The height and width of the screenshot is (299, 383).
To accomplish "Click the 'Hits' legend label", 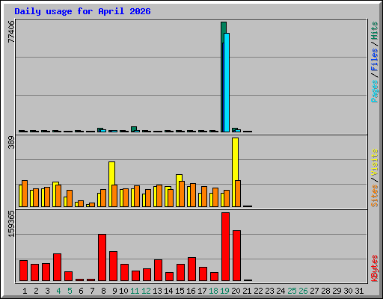I will (375, 31).
